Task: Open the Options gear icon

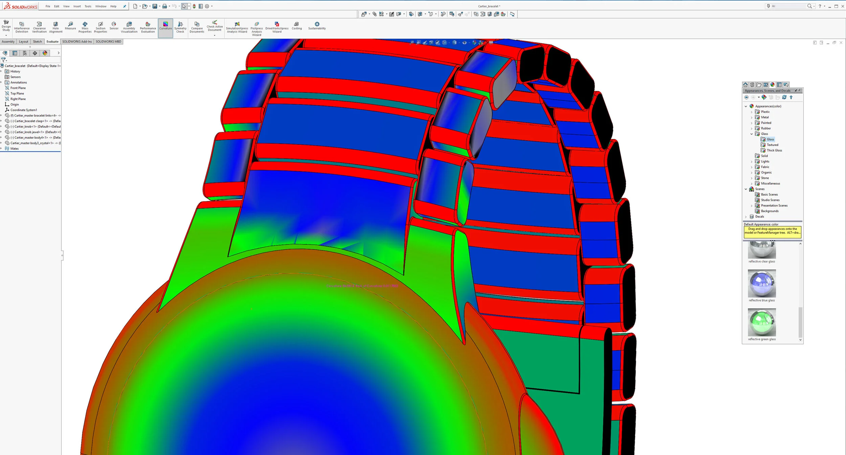Action: tap(207, 6)
